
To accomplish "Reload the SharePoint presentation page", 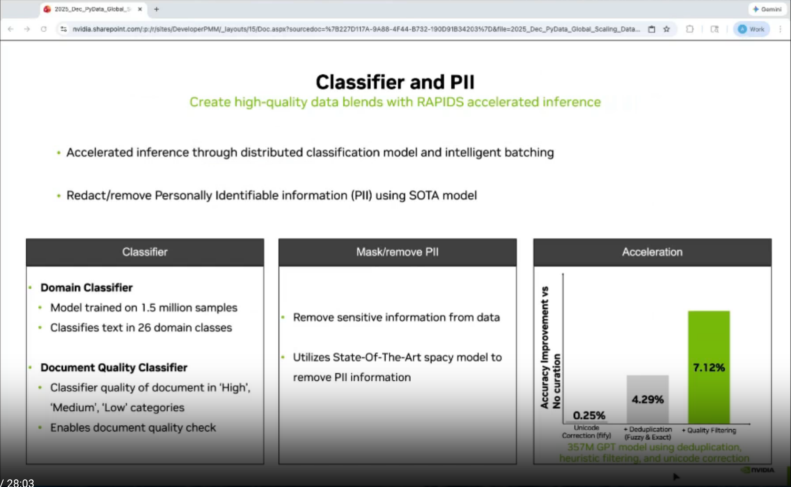I will point(44,29).
